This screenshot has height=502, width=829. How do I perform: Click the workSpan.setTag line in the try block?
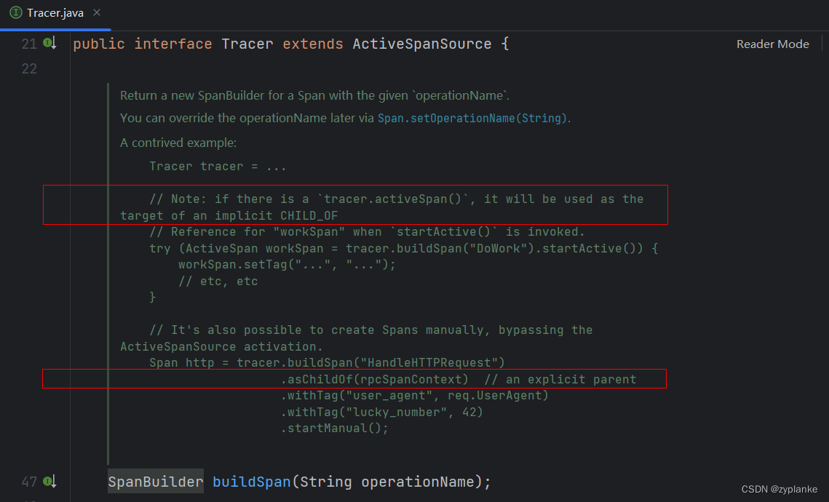point(287,264)
